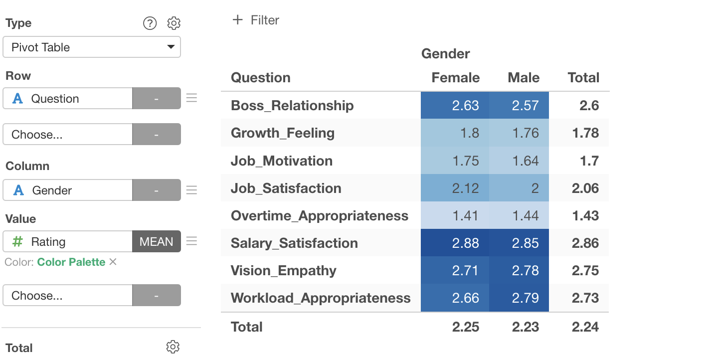Click the Female column header
Viewport: 706px width, 357px height.
coord(455,78)
